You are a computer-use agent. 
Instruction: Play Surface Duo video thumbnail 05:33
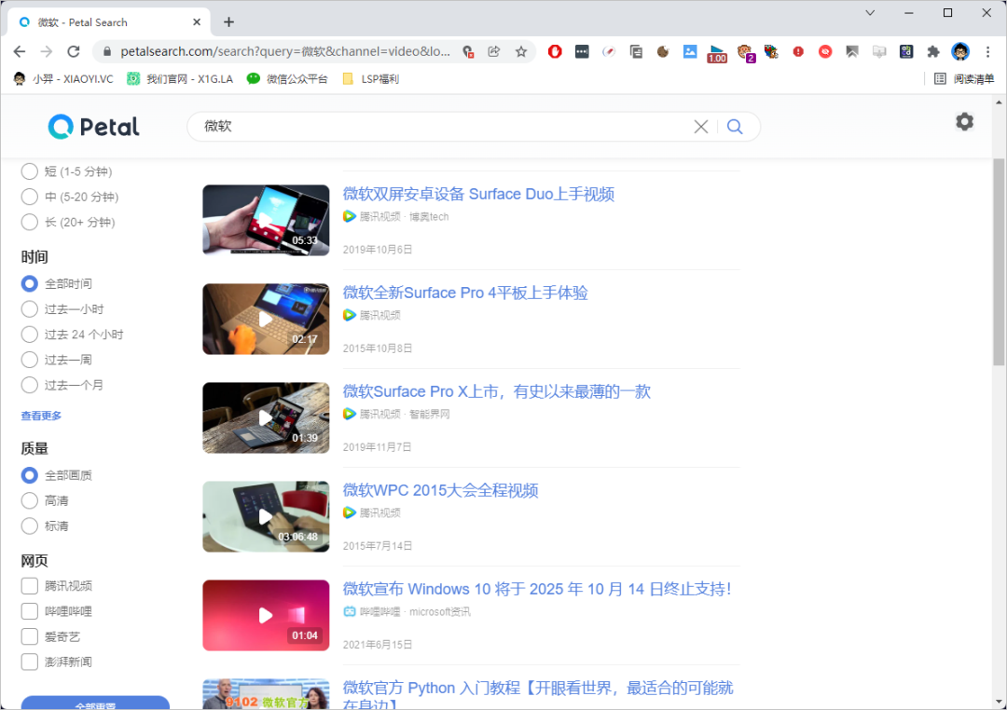pyautogui.click(x=266, y=220)
